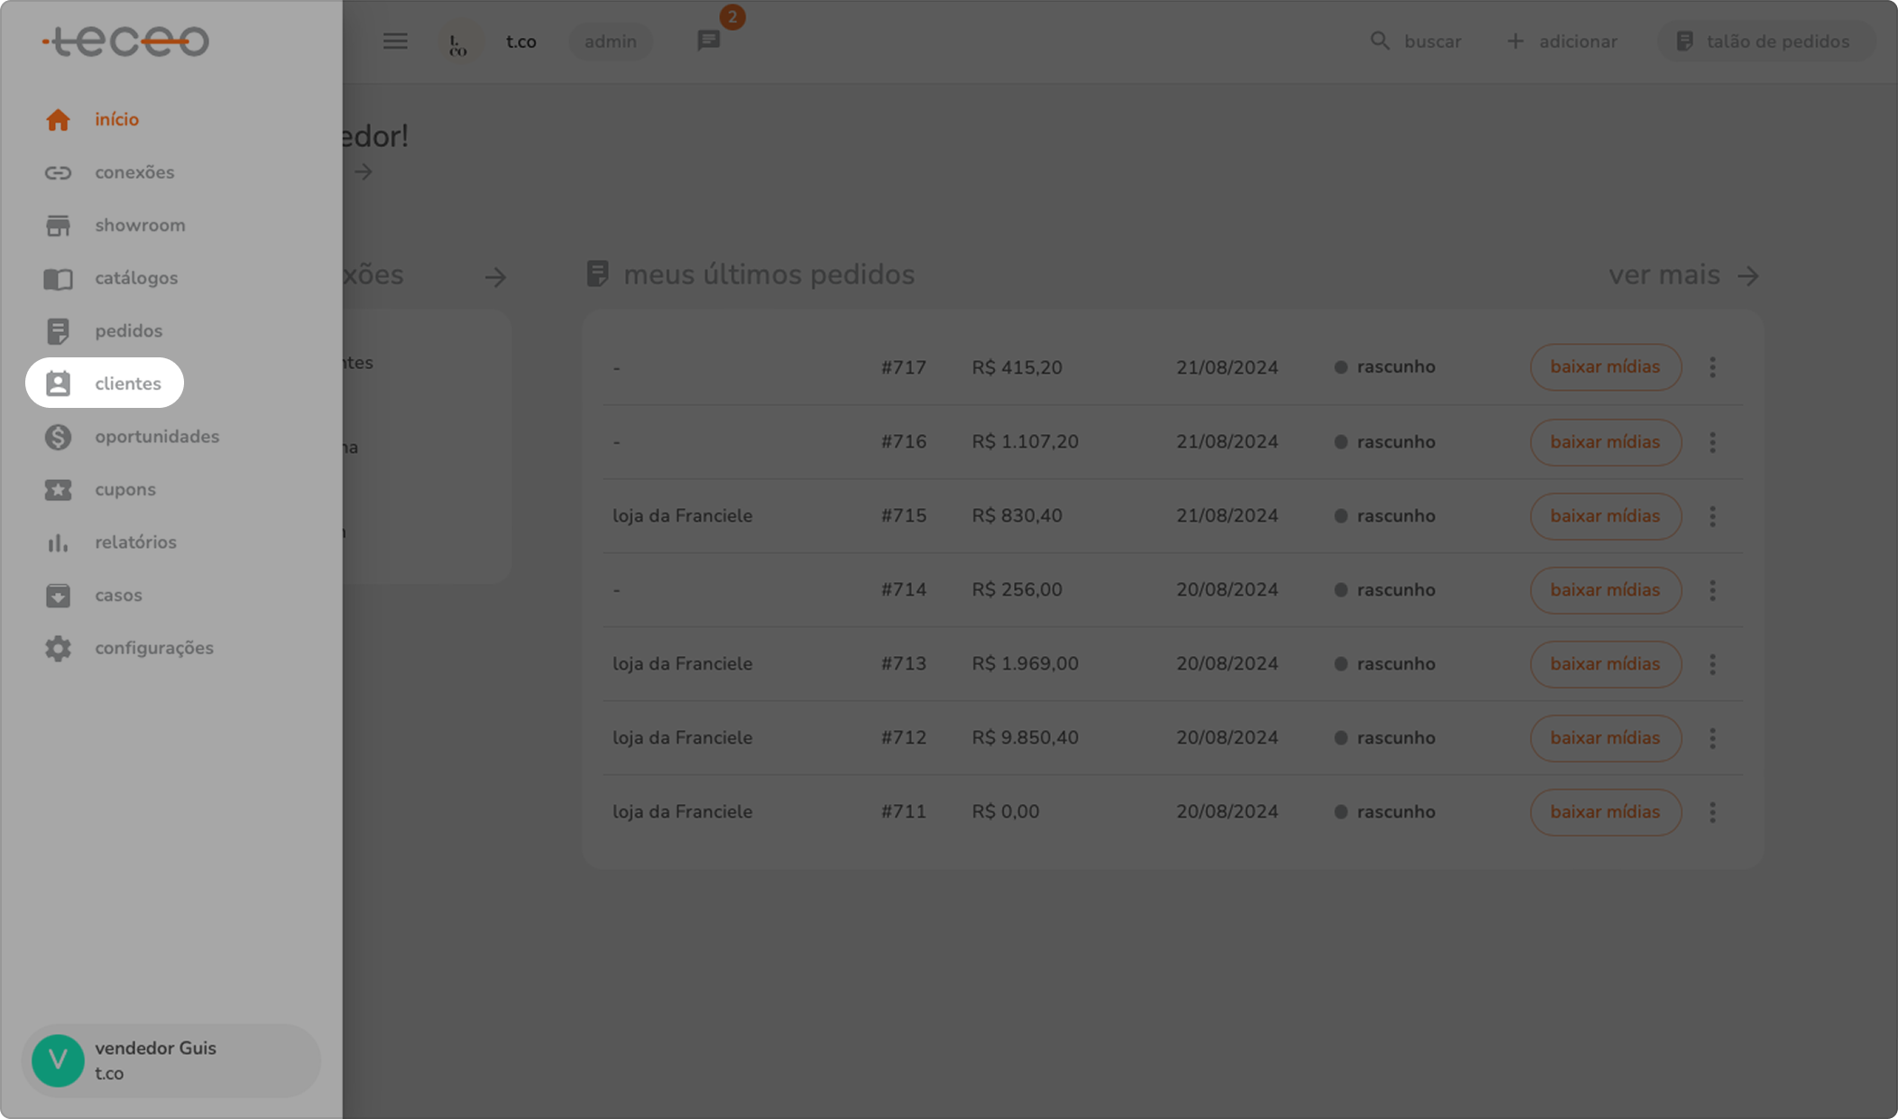Viewport: 1898px width, 1119px height.
Task: Toggle the hamburger menu in top bar
Action: [x=395, y=42]
